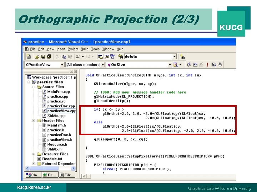Open the OnSize members dropdown
The width and height of the screenshot is (257, 192).
click(x=170, y=65)
